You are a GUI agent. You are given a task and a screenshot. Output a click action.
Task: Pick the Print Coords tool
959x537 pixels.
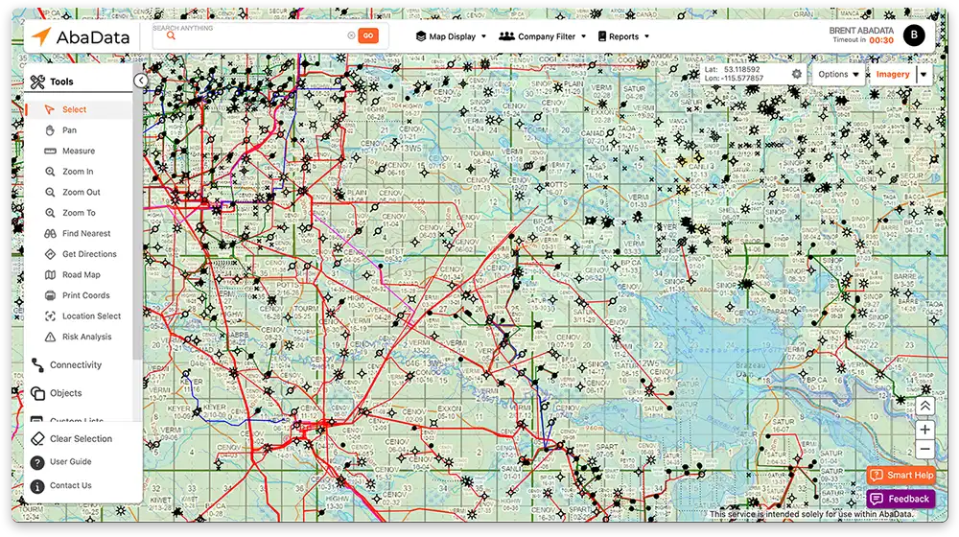pos(85,295)
